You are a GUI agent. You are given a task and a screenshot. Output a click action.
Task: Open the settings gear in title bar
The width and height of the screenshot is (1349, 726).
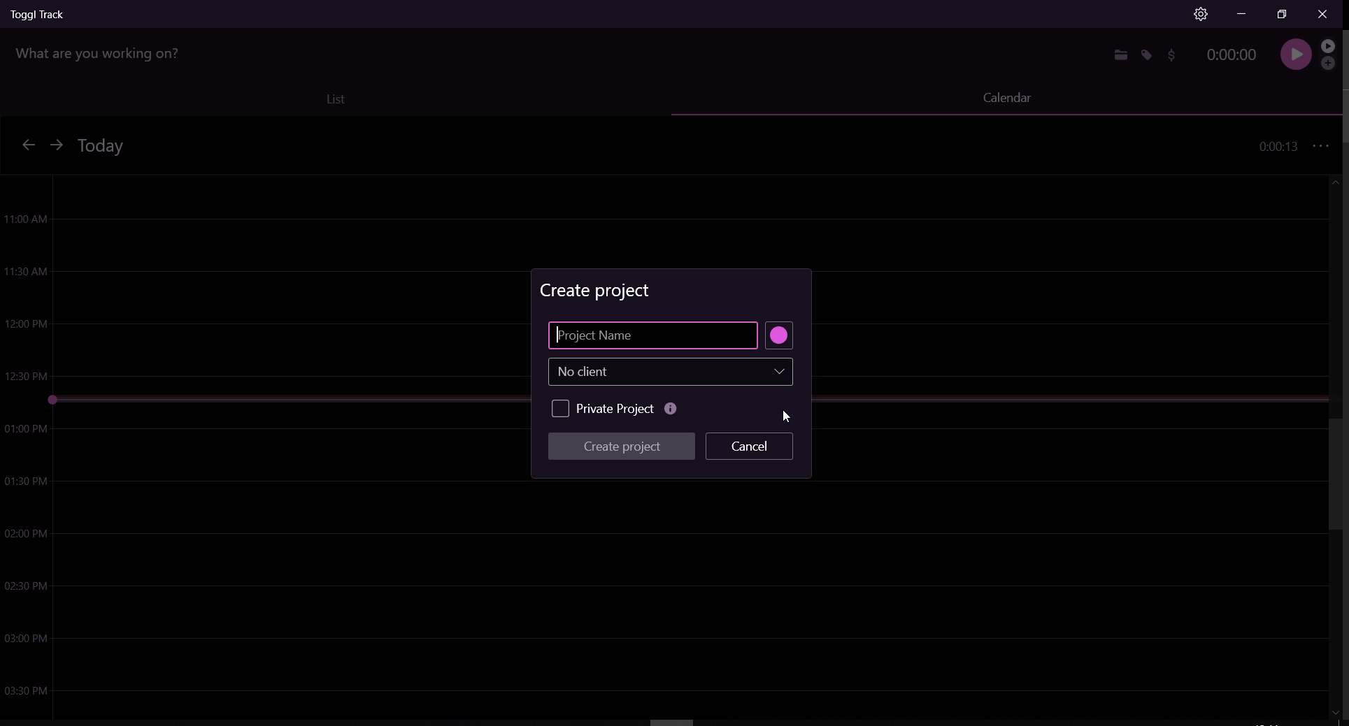[x=1201, y=14]
